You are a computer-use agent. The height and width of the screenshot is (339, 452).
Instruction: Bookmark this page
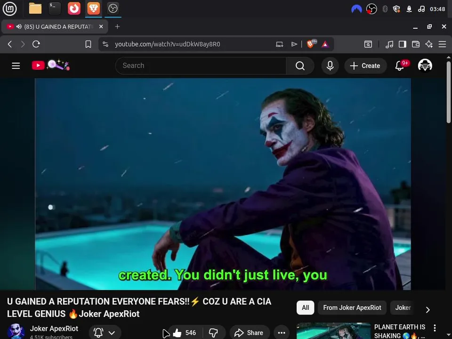(88, 44)
